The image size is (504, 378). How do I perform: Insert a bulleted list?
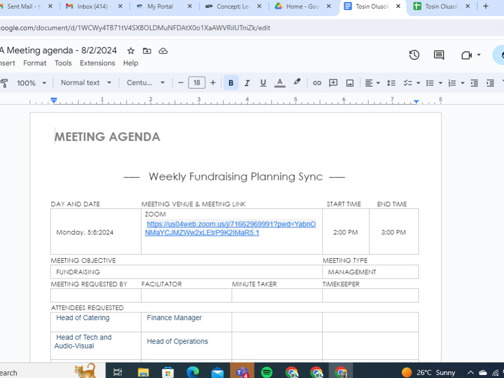(430, 83)
